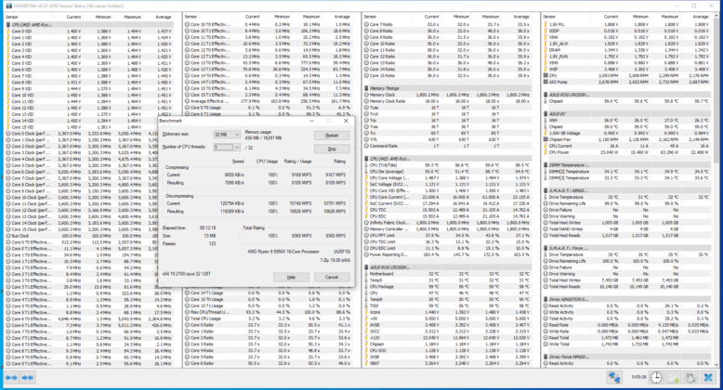
Task: Select the DIMM[2] Temperature row
Action: pos(626,171)
